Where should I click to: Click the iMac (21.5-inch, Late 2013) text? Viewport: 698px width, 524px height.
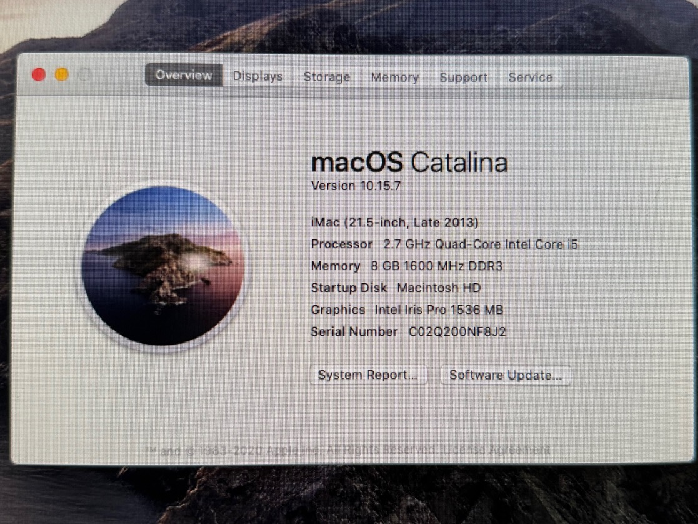[x=394, y=222]
